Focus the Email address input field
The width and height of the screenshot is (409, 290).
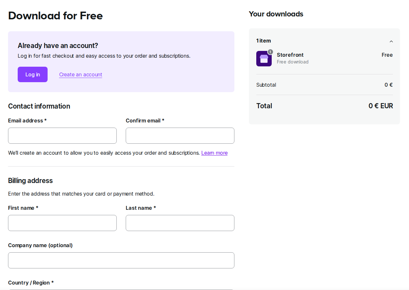62,136
